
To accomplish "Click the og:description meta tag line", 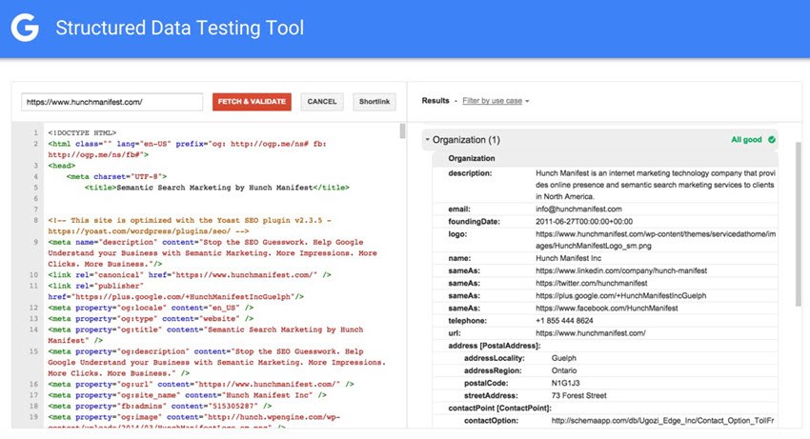I will coord(217,363).
